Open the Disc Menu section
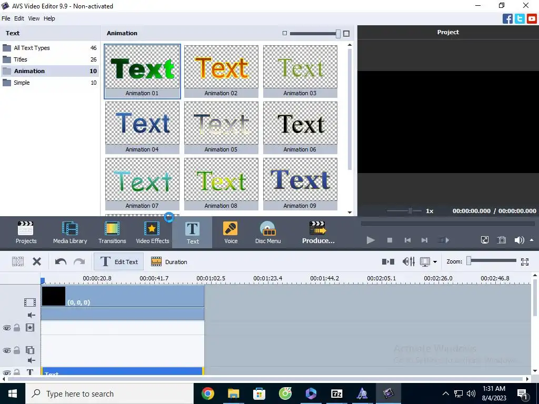The height and width of the screenshot is (404, 539). point(268,233)
